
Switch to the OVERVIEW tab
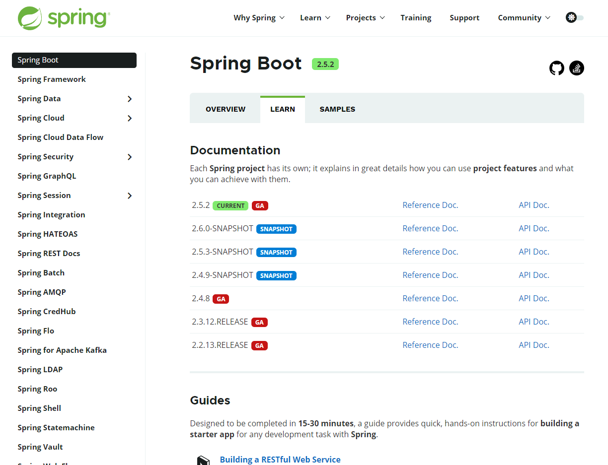[x=226, y=109]
